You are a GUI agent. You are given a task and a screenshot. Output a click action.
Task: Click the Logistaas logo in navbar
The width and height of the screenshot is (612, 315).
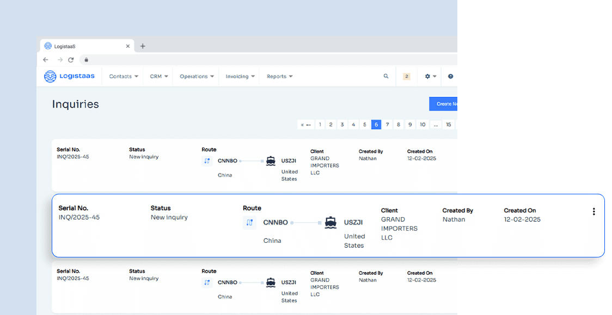pyautogui.click(x=69, y=77)
